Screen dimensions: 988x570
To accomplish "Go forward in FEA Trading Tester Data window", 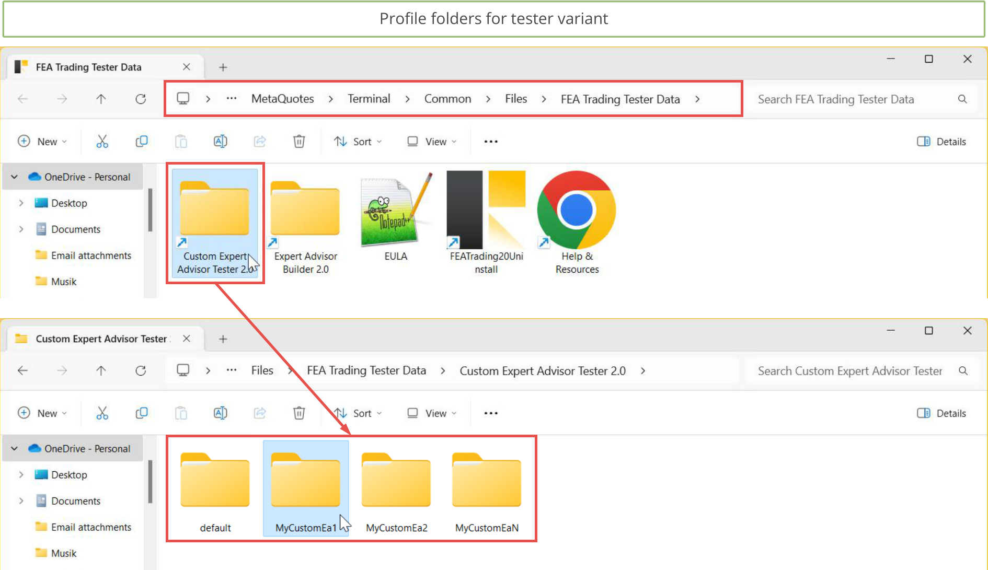I will tap(62, 99).
